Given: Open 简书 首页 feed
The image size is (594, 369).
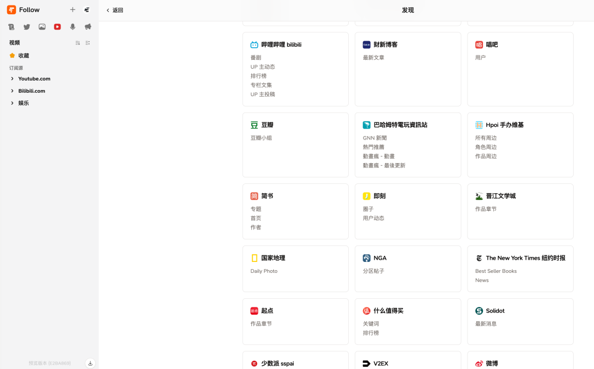Looking at the screenshot, I should click(256, 218).
